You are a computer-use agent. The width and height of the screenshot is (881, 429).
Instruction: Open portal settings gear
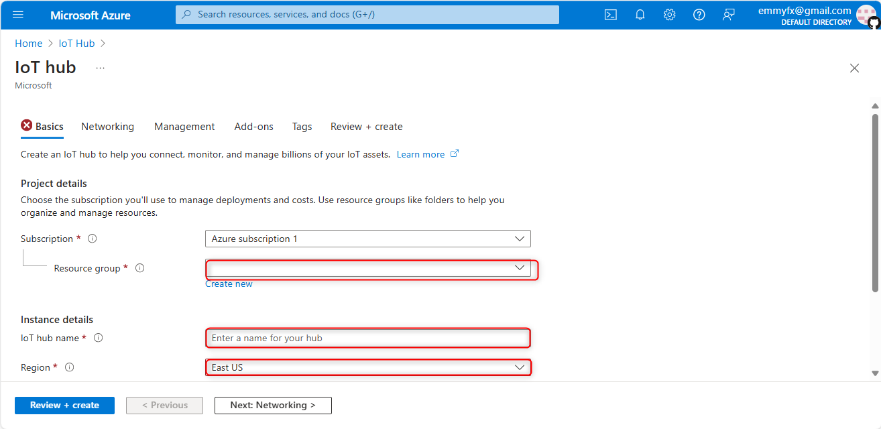[x=669, y=15]
